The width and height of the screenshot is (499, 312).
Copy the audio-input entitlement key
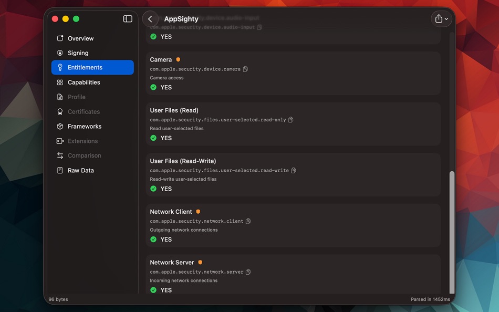259,27
